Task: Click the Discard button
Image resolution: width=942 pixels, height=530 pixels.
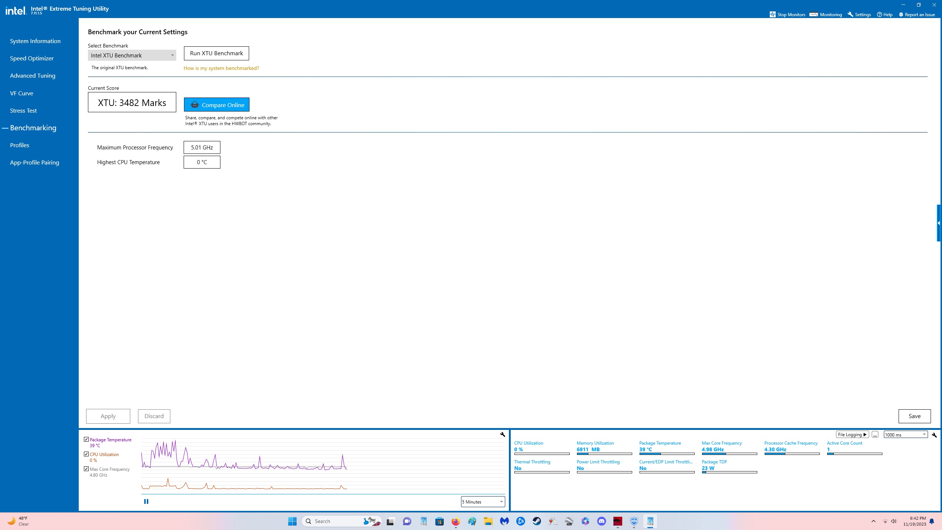Action: click(154, 416)
